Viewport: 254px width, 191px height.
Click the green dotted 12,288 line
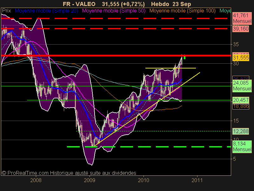point(154,131)
